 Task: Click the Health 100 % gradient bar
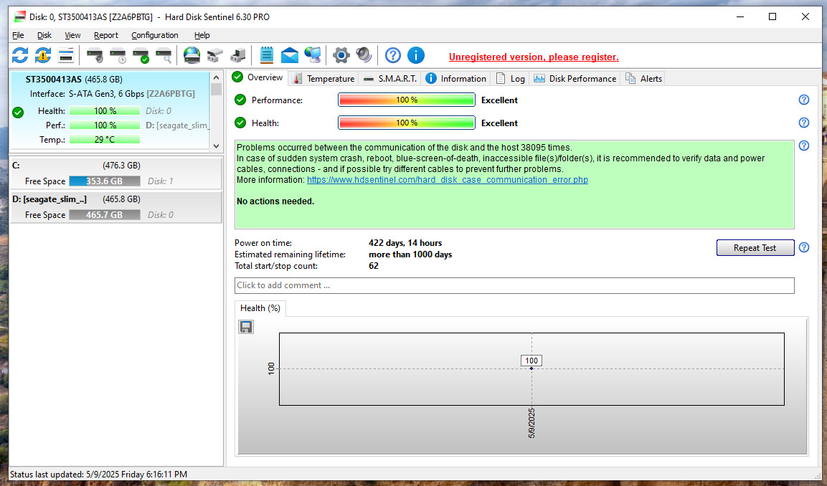pyautogui.click(x=406, y=123)
